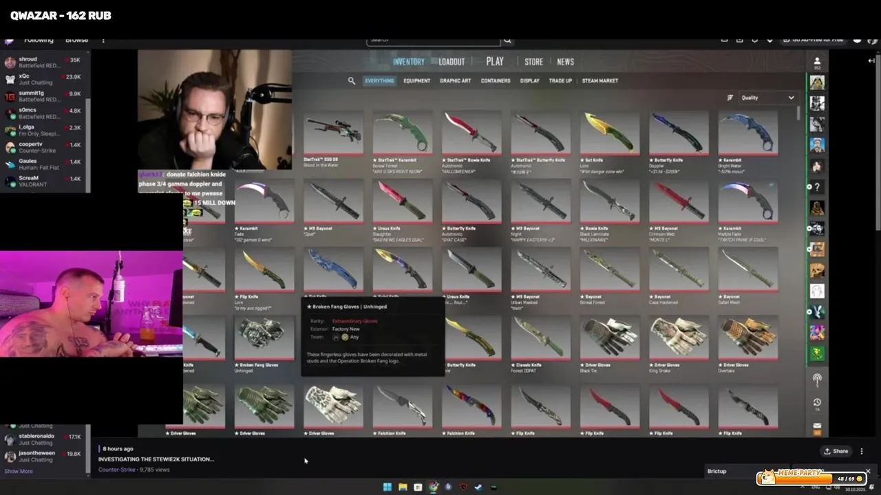
Task: Click the question mark avatar in friends sidebar
Action: coord(817,187)
